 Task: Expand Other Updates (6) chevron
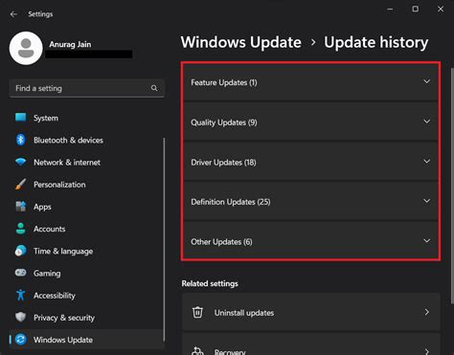tap(426, 241)
